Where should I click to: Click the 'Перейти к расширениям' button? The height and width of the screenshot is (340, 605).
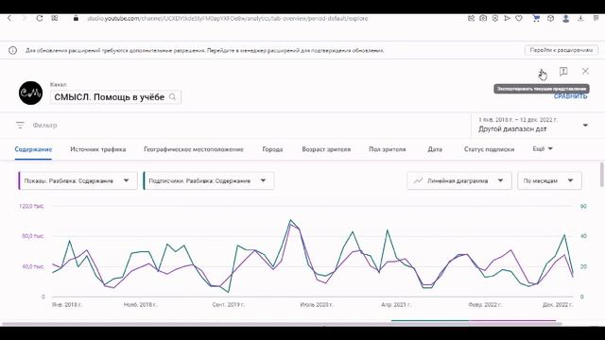click(561, 50)
